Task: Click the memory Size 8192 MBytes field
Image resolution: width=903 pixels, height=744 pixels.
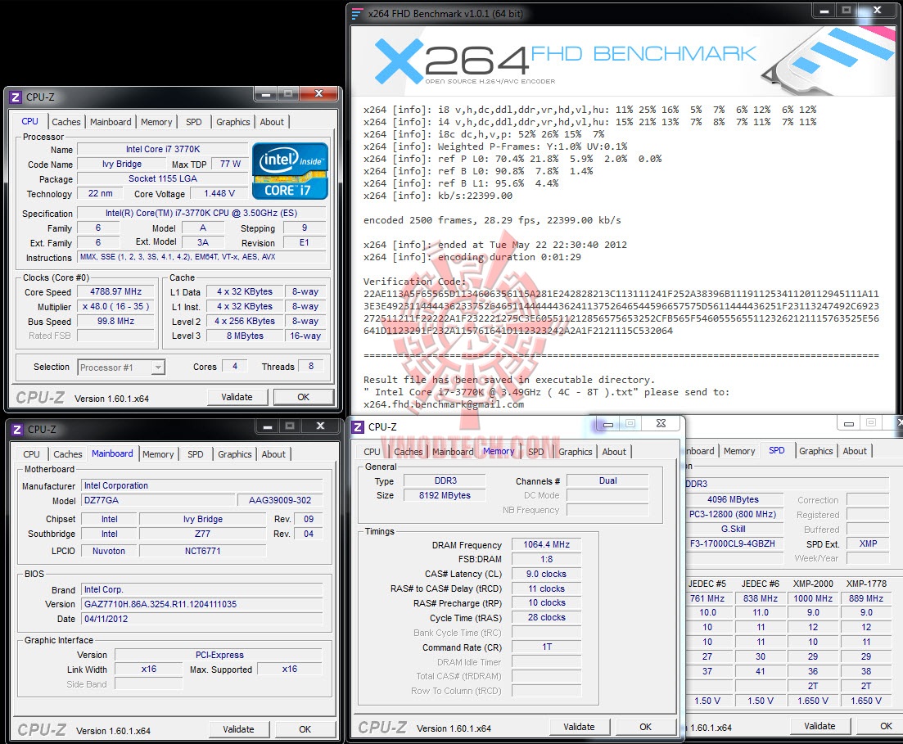Action: [445, 495]
